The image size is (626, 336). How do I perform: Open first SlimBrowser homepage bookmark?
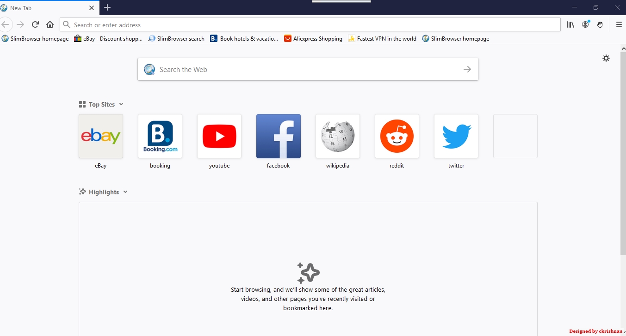click(x=35, y=39)
